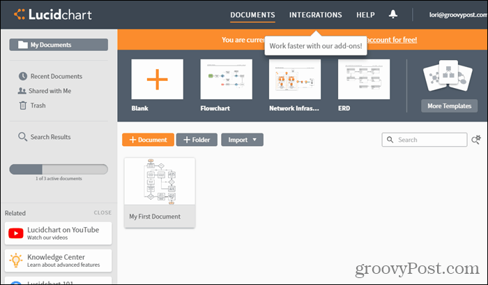Open Lucidchart on YouTube card
Image resolution: width=488 pixels, height=285 pixels.
click(x=58, y=233)
